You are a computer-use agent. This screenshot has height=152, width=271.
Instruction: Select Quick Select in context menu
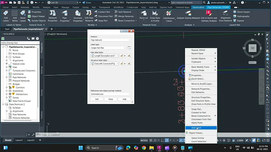[x=201, y=79]
